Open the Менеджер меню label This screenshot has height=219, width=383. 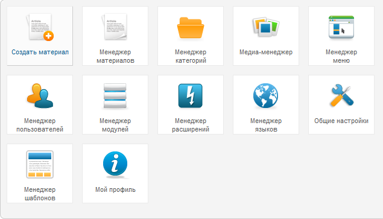341,56
